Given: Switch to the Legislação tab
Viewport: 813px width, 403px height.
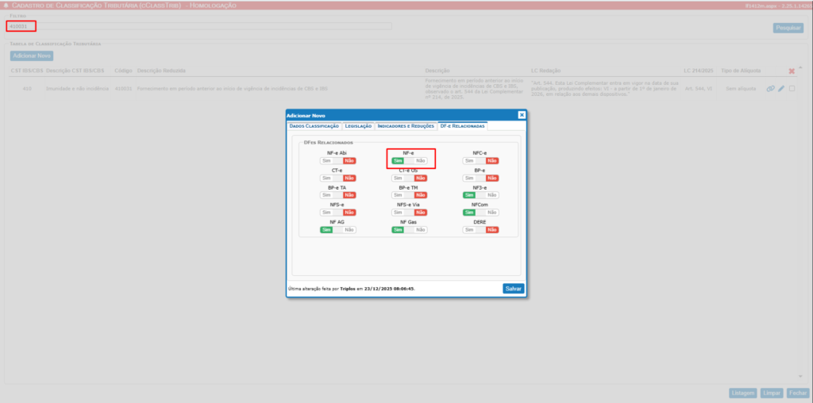Looking at the screenshot, I should [x=357, y=126].
